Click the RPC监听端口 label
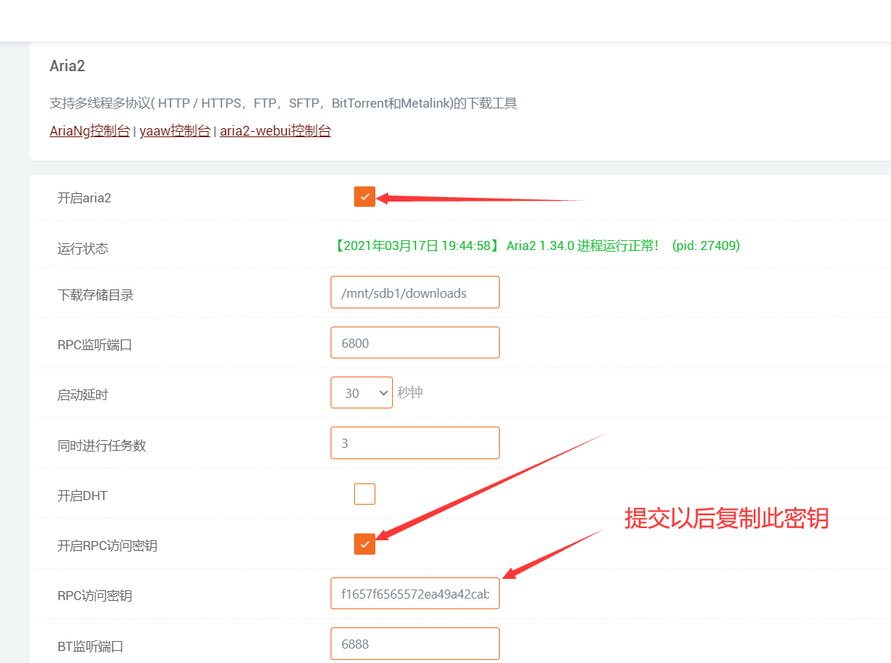 (x=94, y=345)
